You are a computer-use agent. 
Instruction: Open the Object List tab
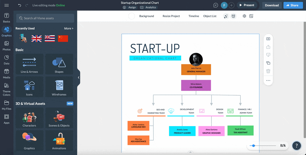click(210, 16)
